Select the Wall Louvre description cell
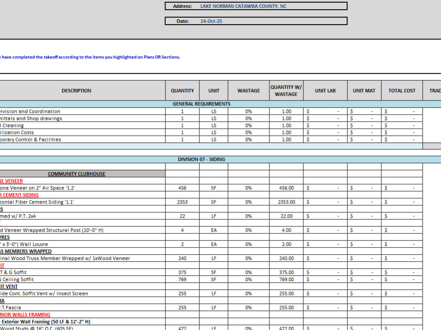 point(82,244)
